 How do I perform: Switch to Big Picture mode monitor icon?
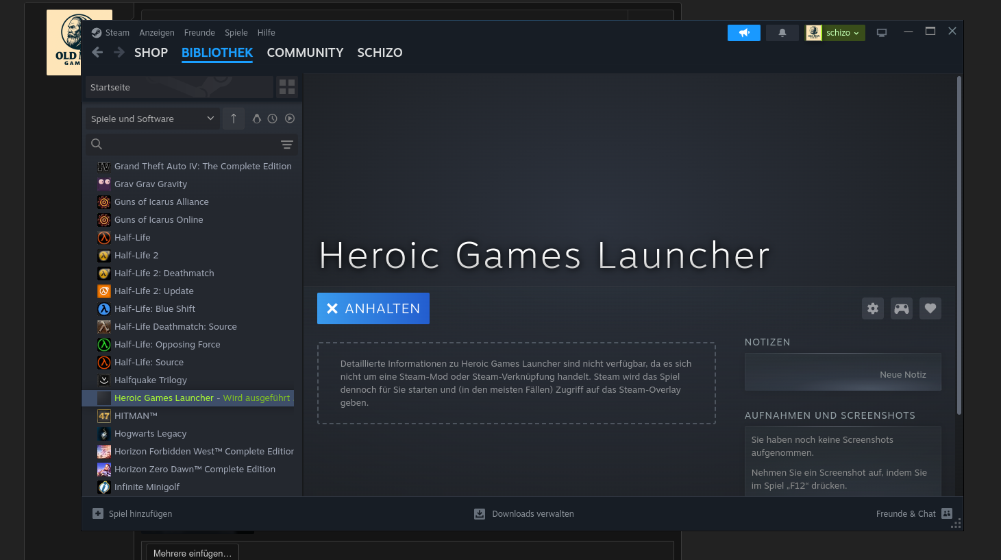882,32
